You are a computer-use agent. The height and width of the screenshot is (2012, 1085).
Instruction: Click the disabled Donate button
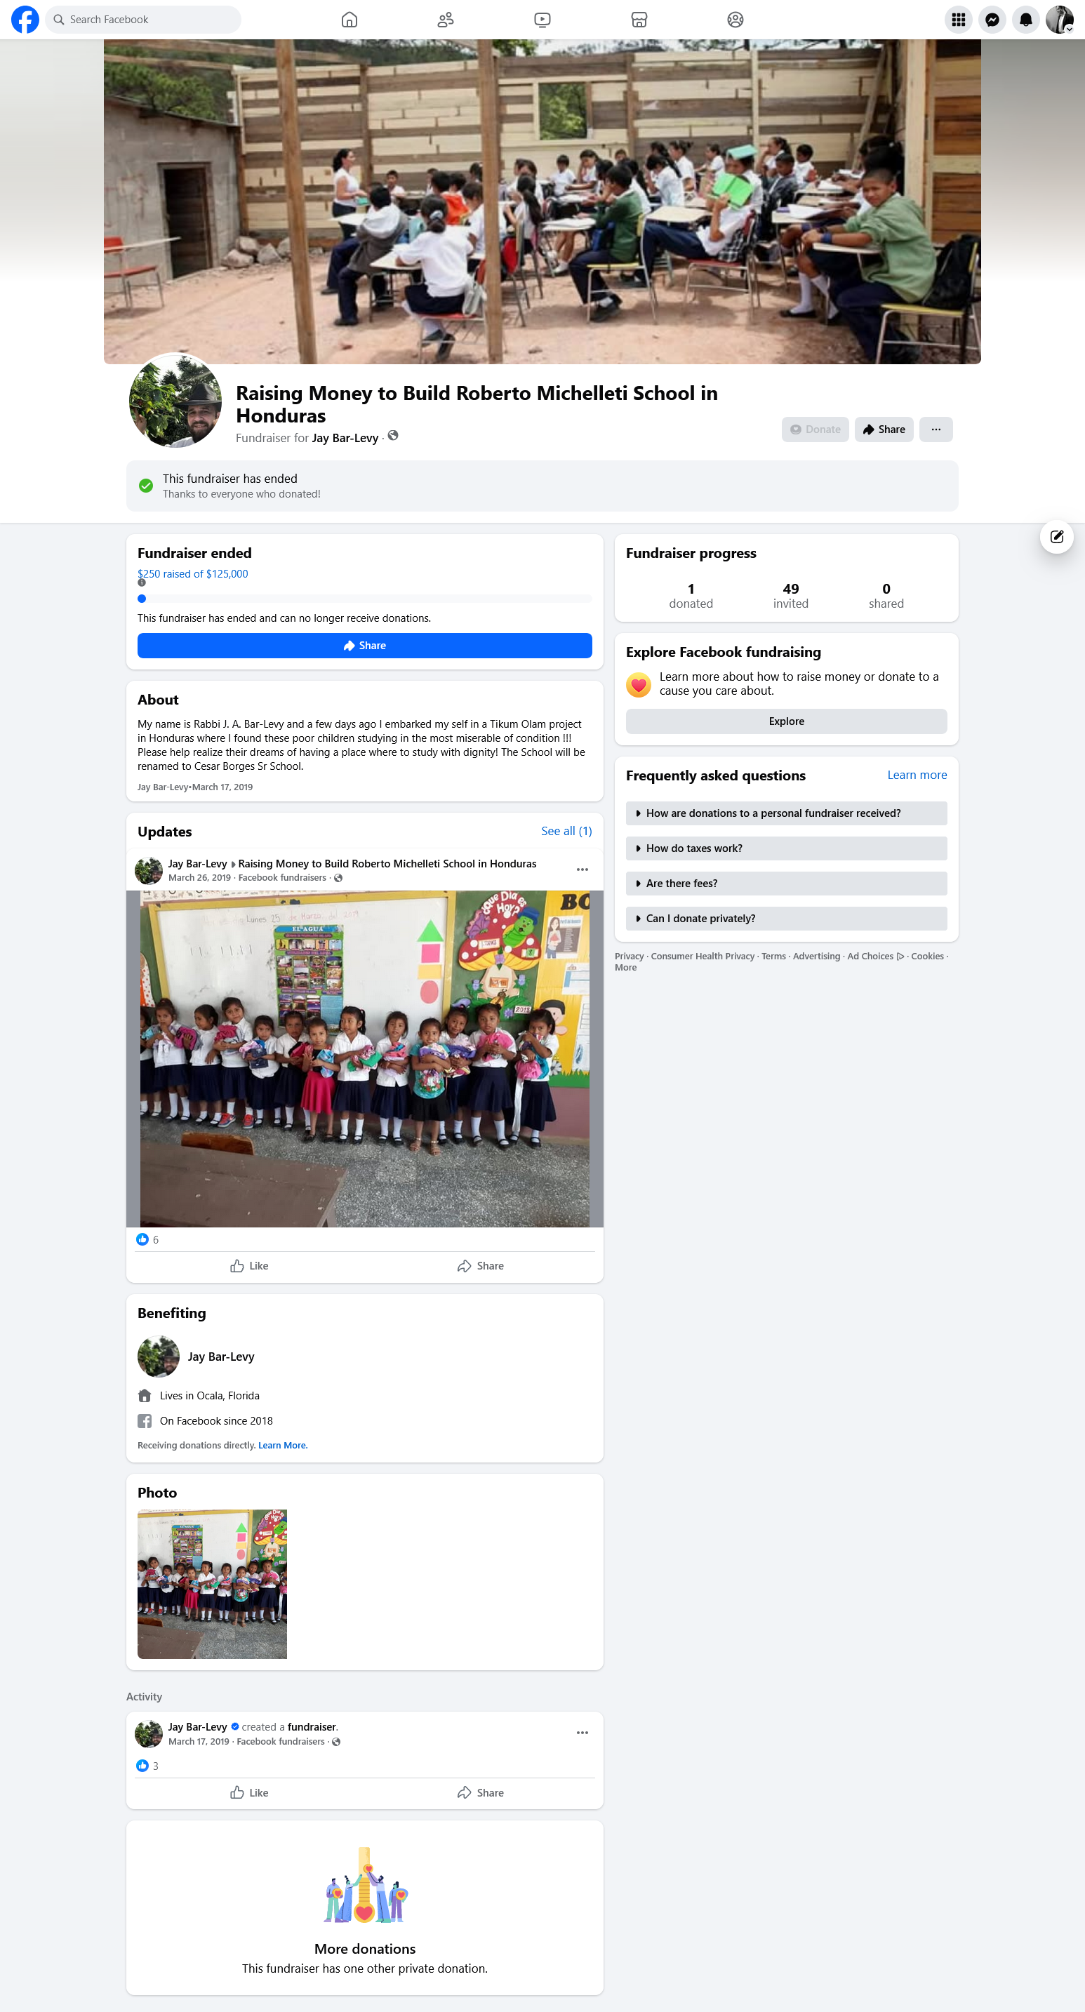[x=815, y=429]
